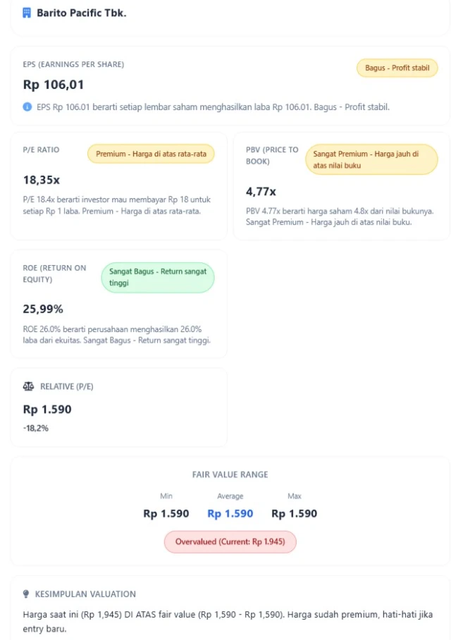Click the balance scale icon for Relative P/E
This screenshot has height=640, width=451.
(x=28, y=386)
